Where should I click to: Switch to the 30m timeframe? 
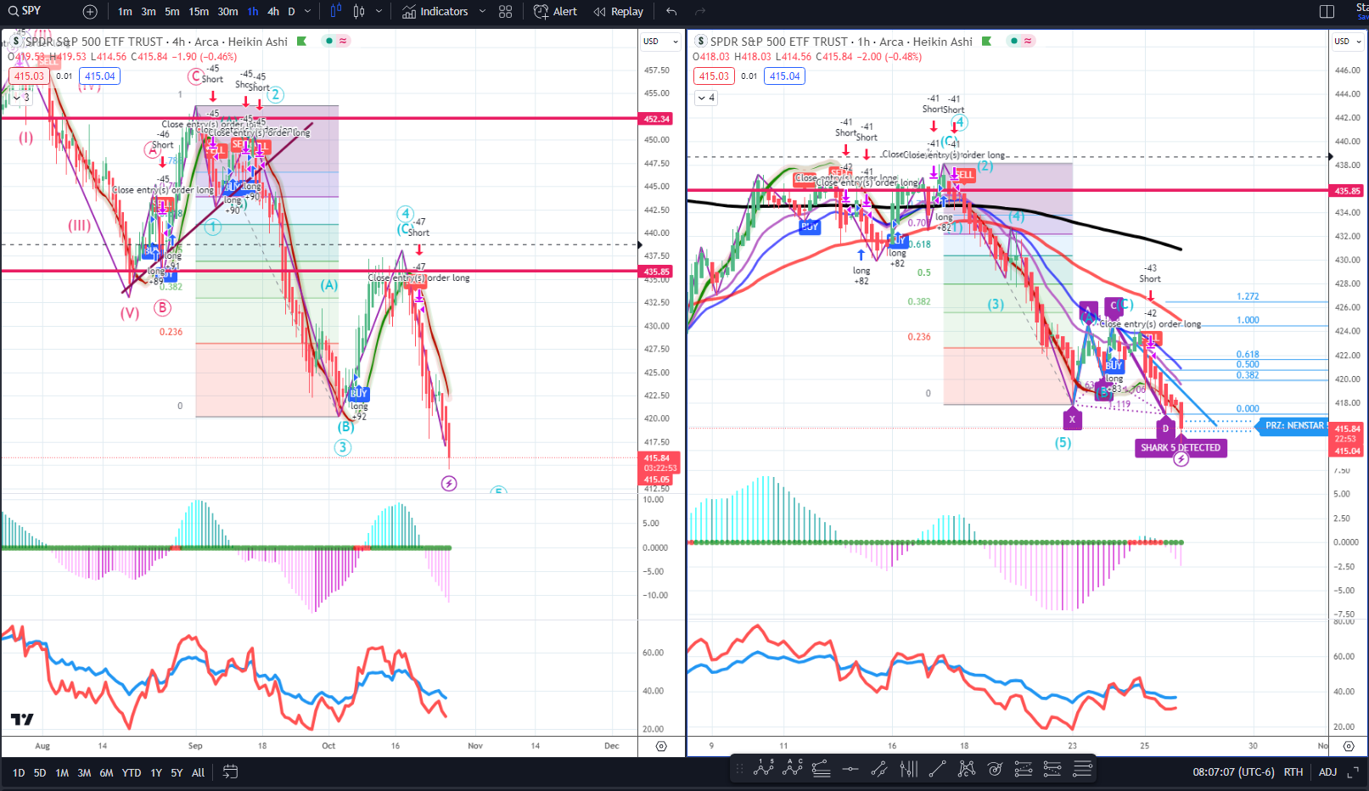click(x=227, y=12)
